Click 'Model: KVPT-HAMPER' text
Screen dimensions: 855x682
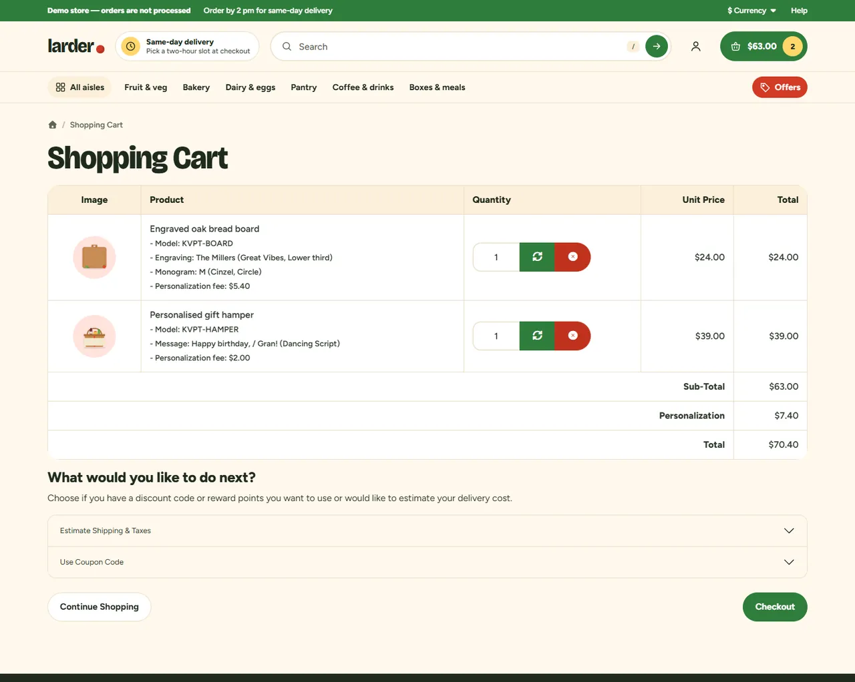coord(194,330)
